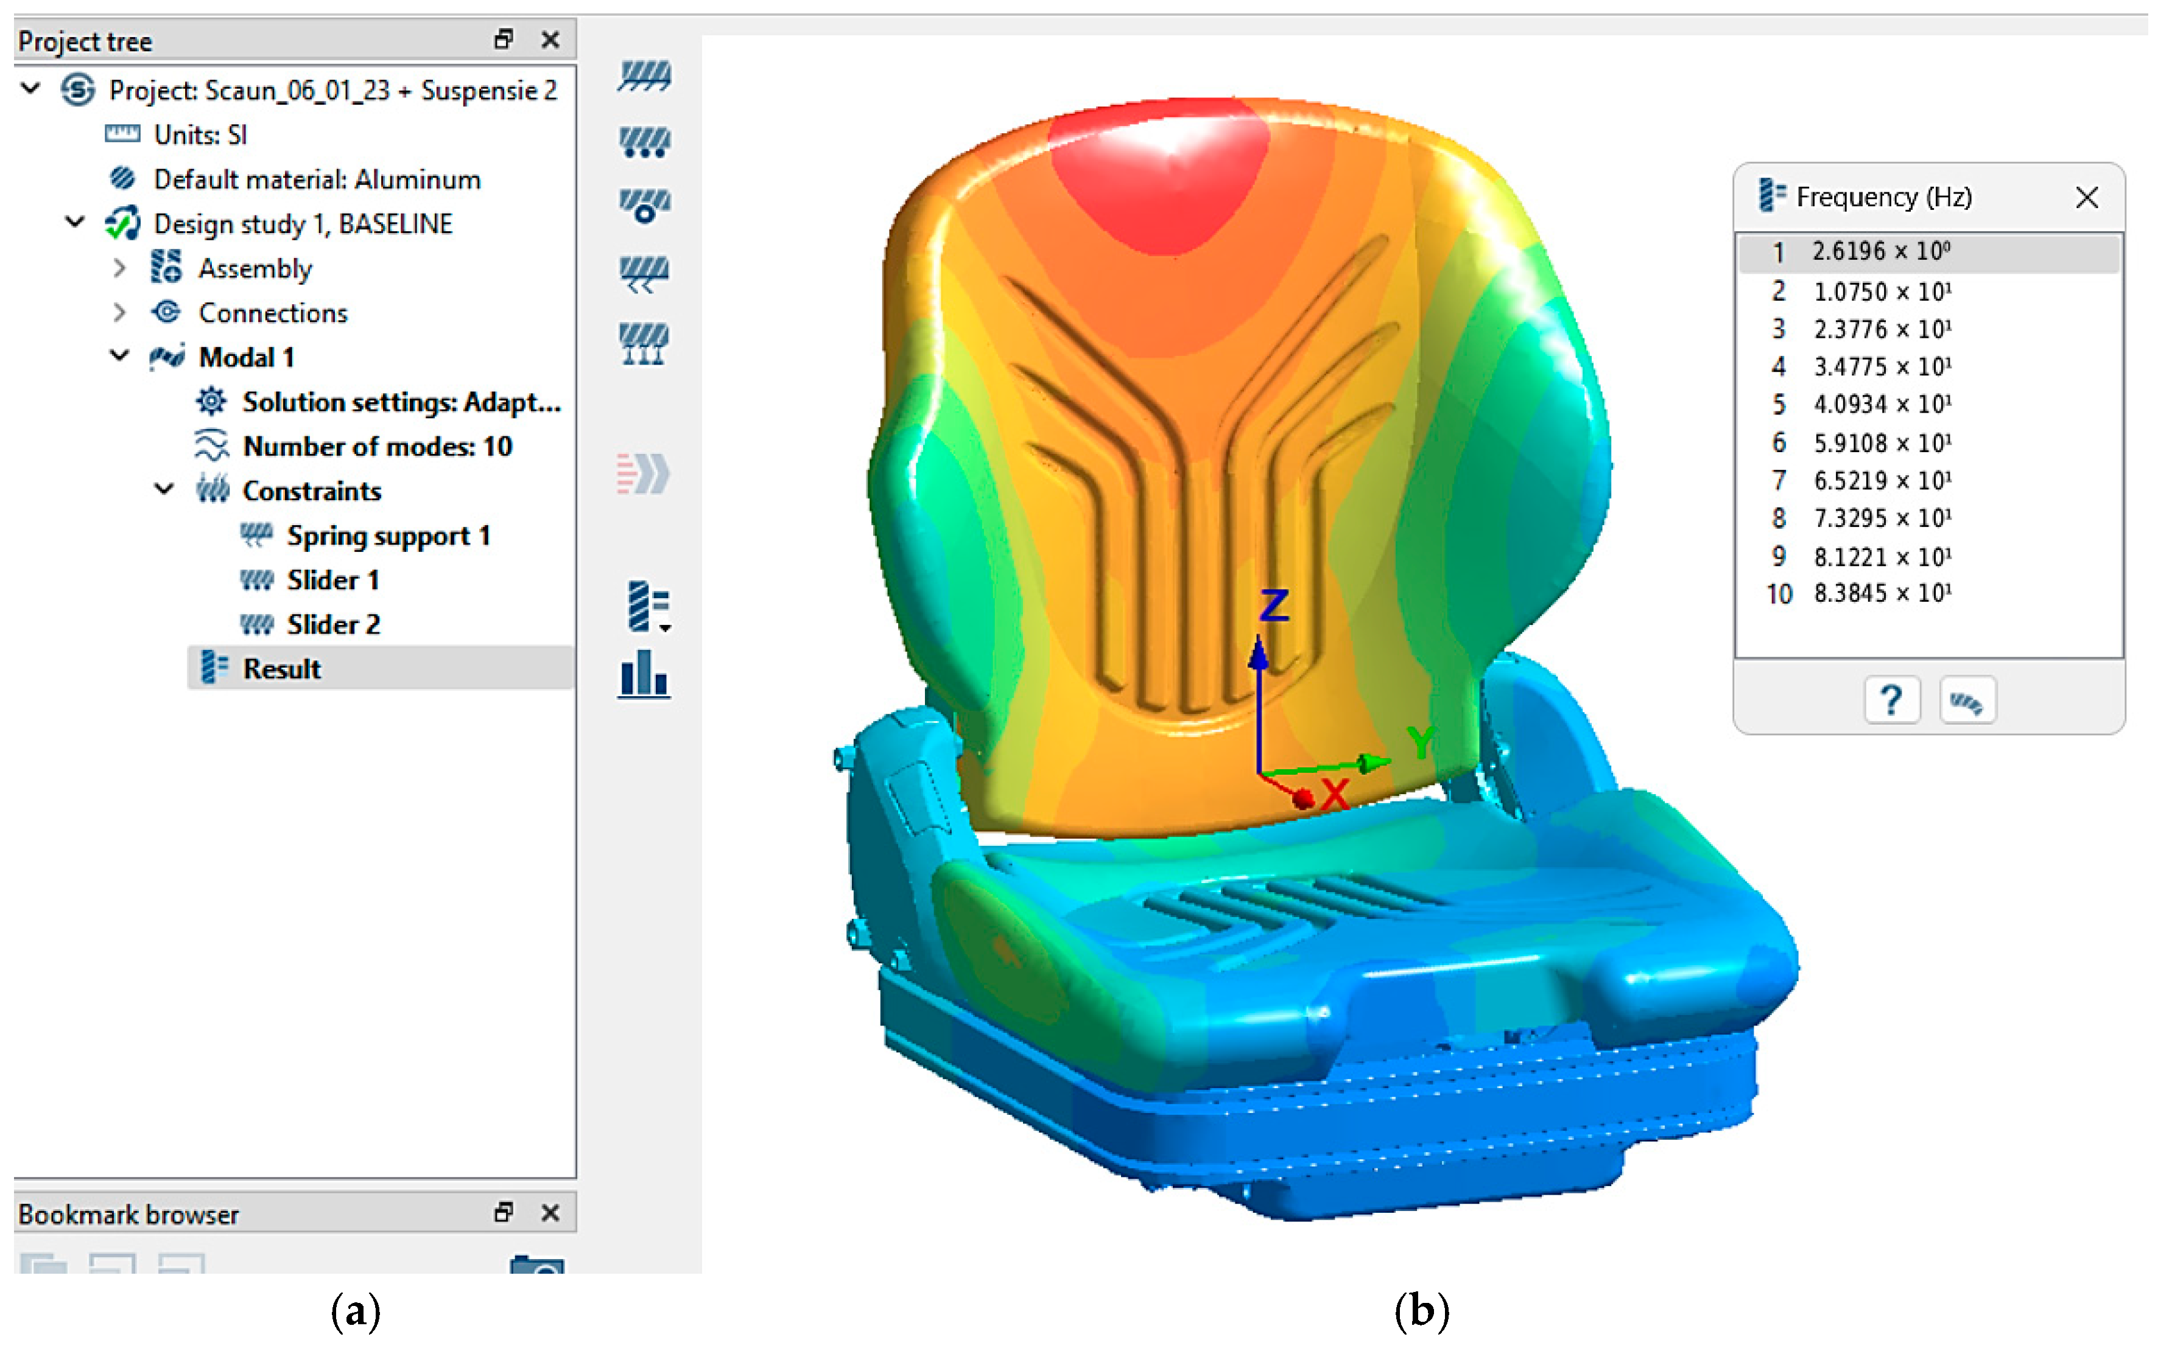Screen dimensions: 2158x1351
Task: Select Slider 2 constraint
Action: [332, 624]
